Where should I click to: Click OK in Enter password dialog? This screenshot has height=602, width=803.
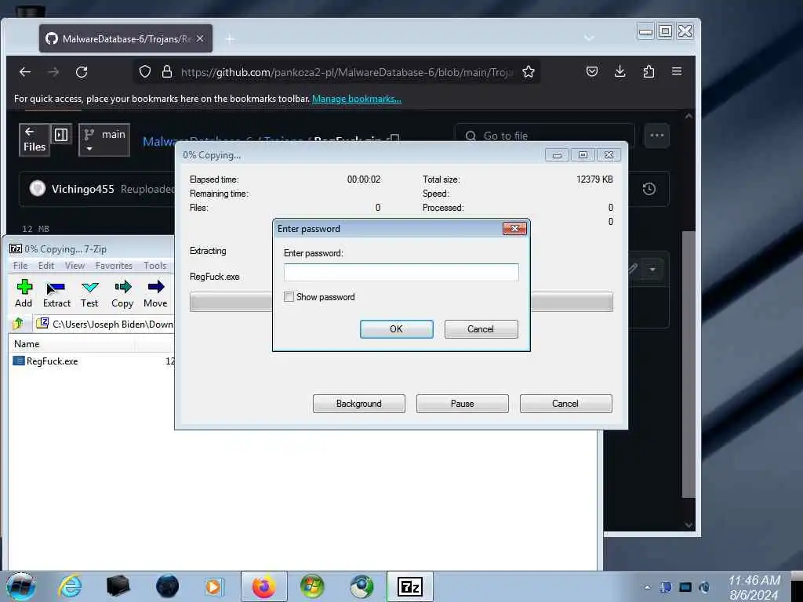coord(396,329)
